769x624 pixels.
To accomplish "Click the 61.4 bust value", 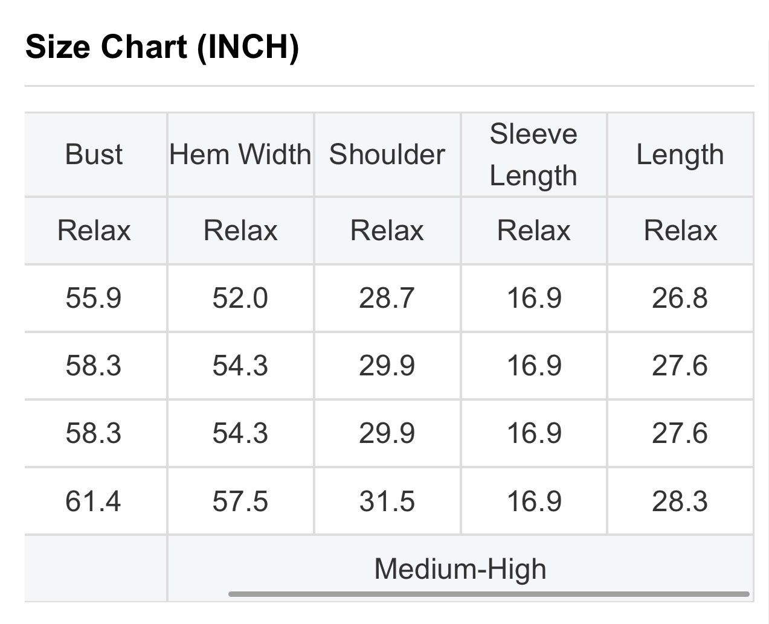I will click(x=94, y=501).
